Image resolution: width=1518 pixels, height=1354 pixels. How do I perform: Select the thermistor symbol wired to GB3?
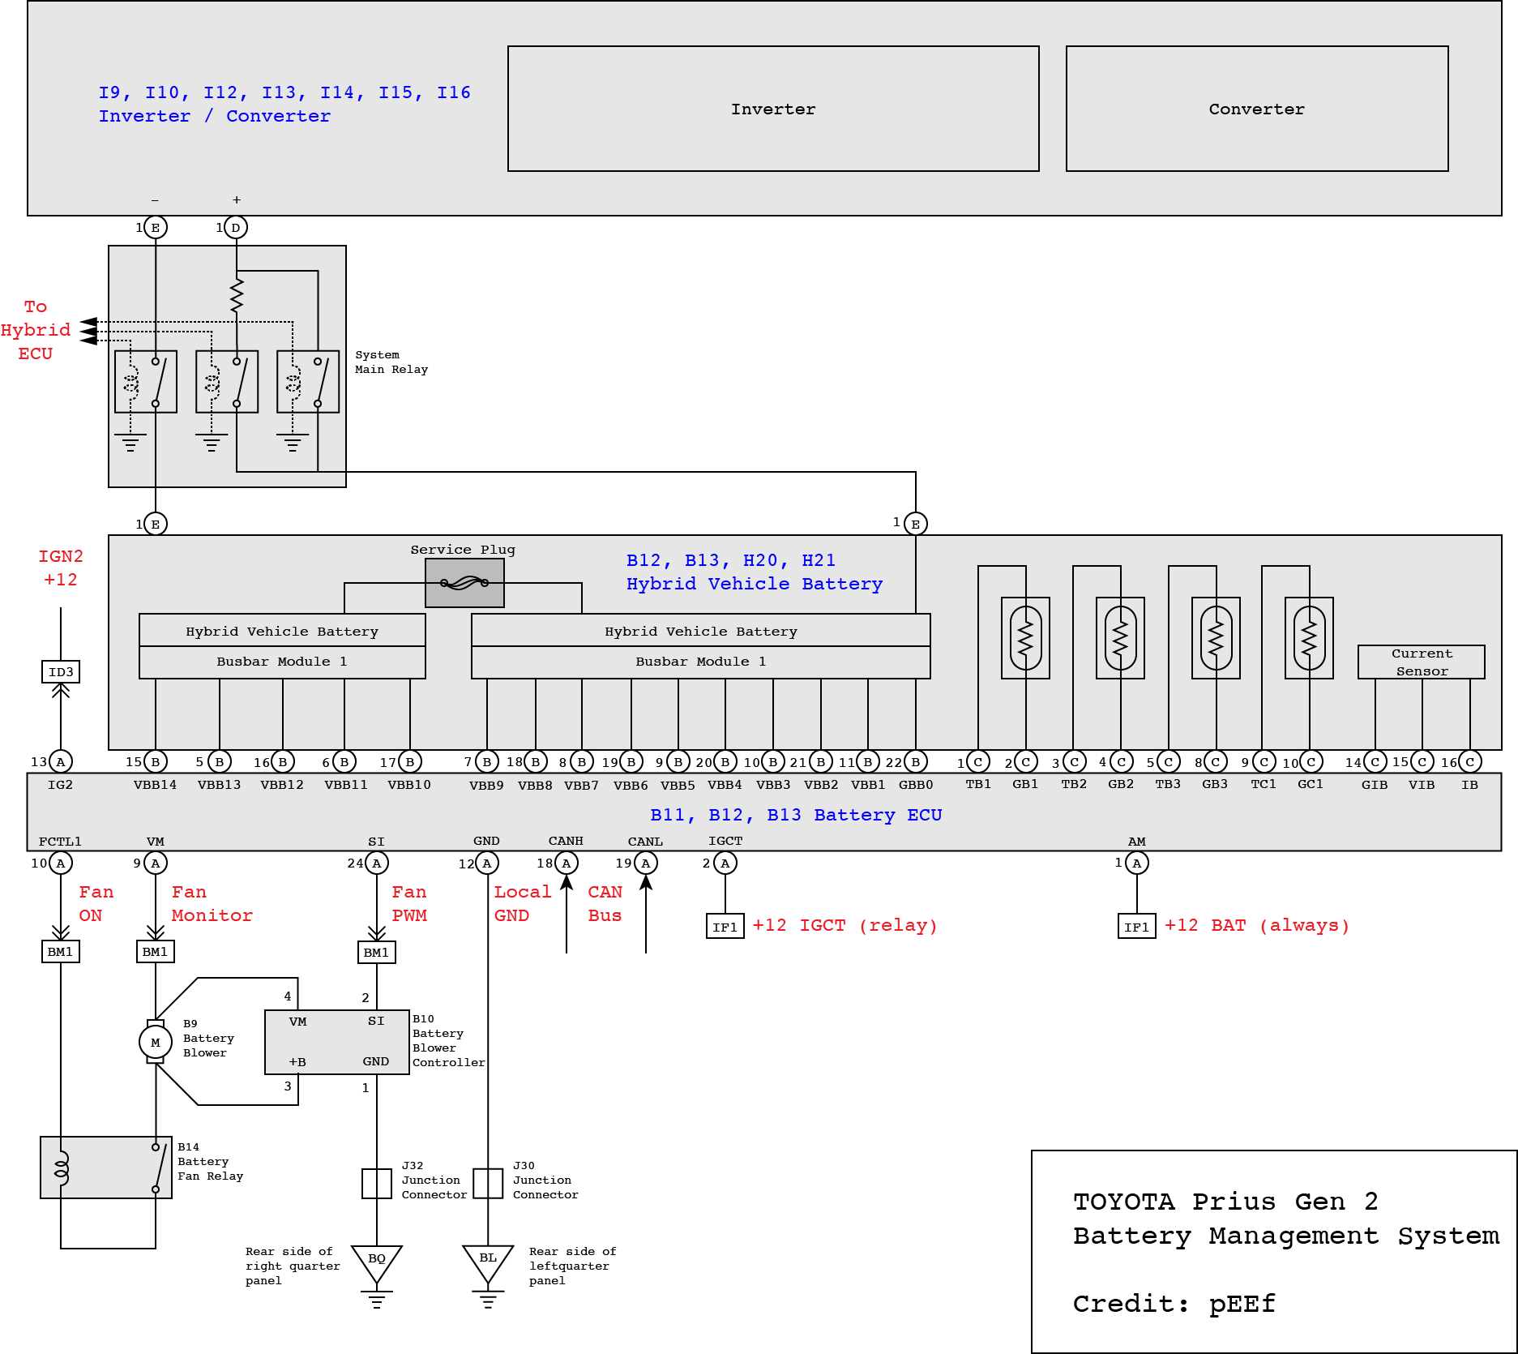point(1217,638)
